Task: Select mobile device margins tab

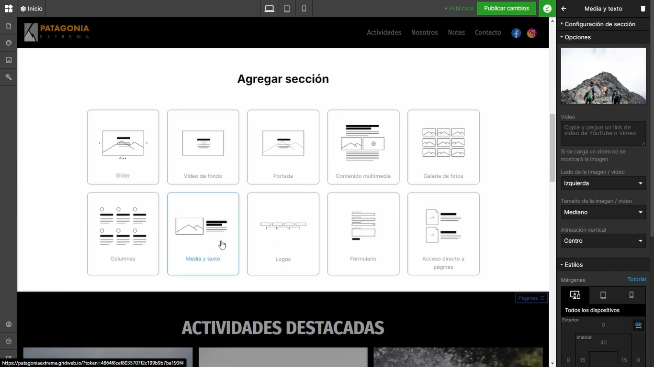Action: click(631, 295)
